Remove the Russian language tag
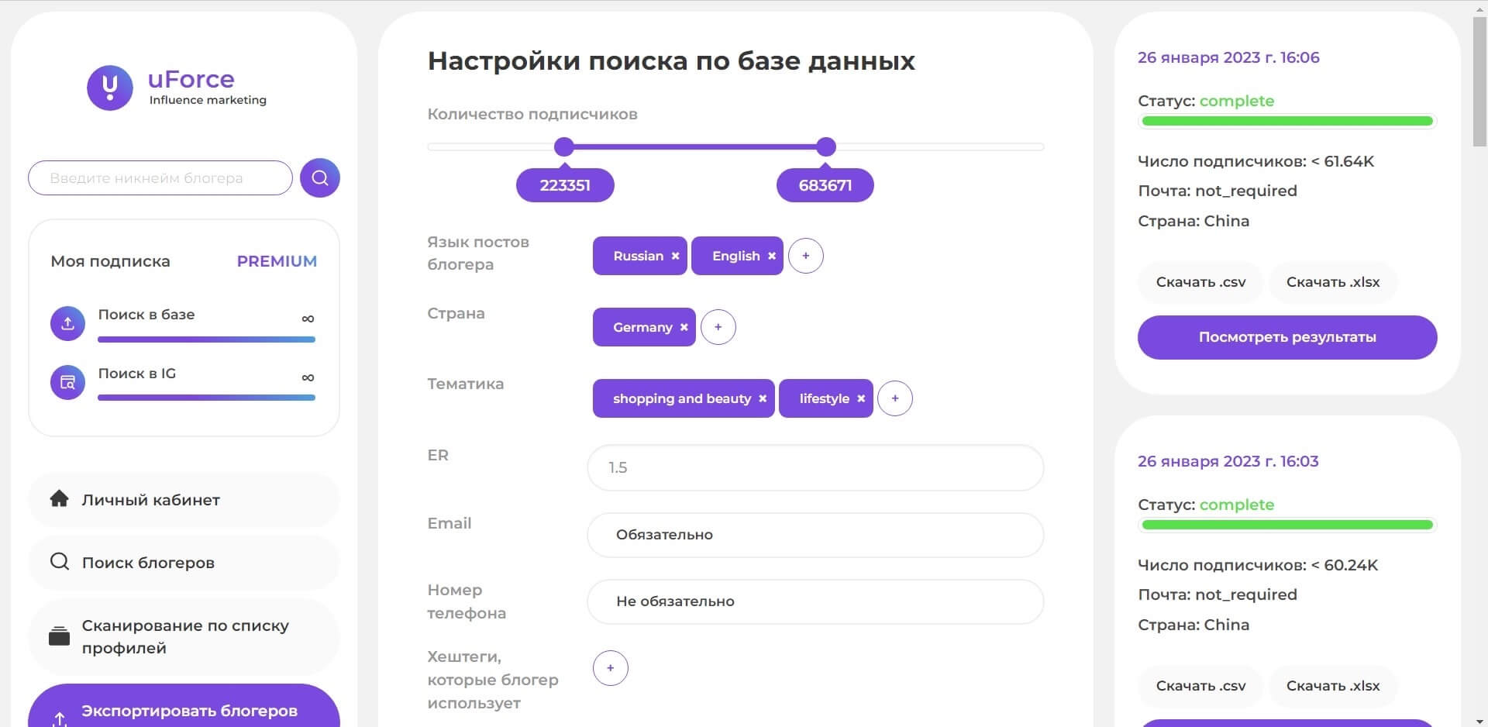The width and height of the screenshot is (1488, 727). coord(675,257)
